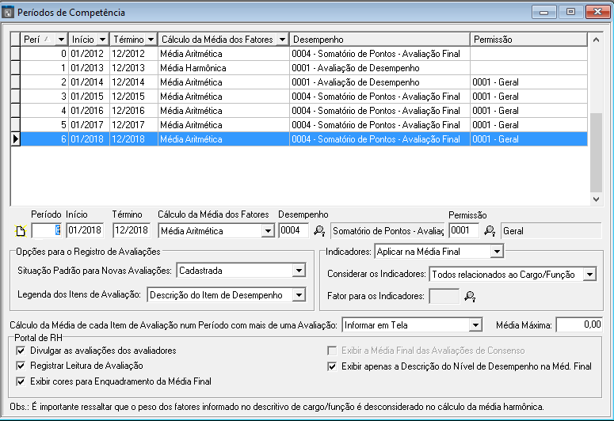Click the Término date field
Screen dimensions: 614x421
(132, 231)
